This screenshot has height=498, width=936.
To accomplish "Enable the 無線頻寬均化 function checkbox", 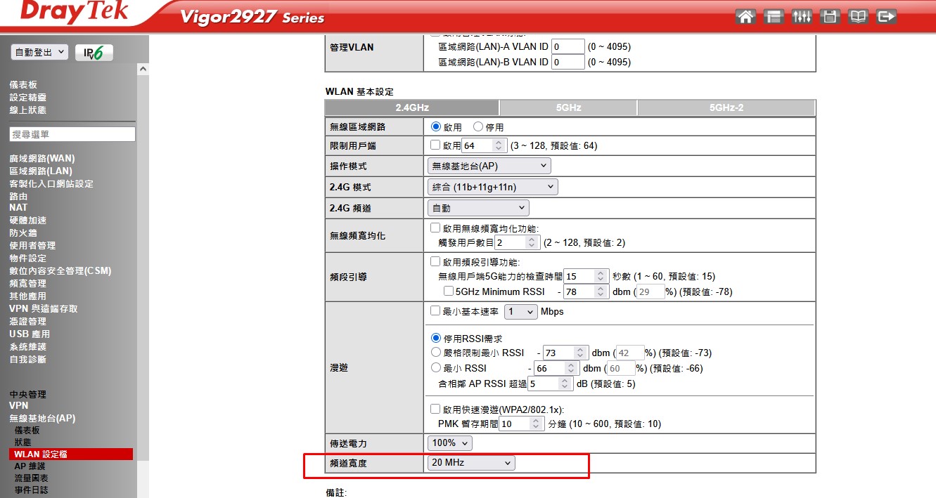I will click(x=435, y=228).
